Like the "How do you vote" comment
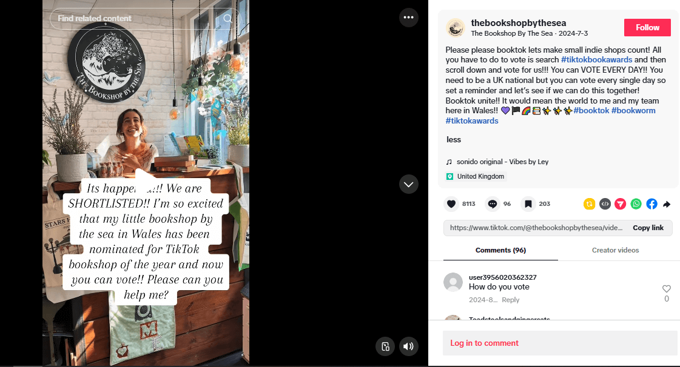Screen dimensions: 680x367 667,289
